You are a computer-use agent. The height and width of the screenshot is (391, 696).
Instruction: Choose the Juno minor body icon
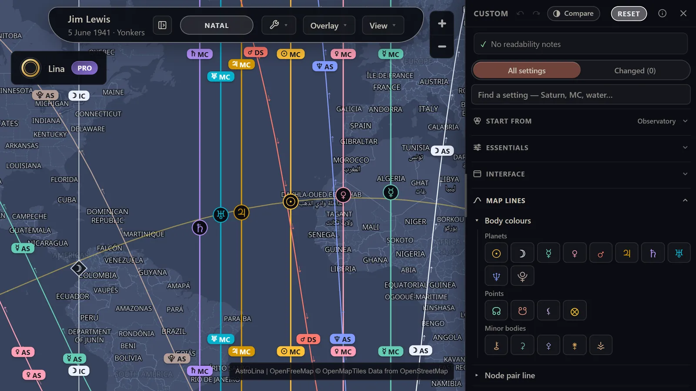click(x=575, y=345)
